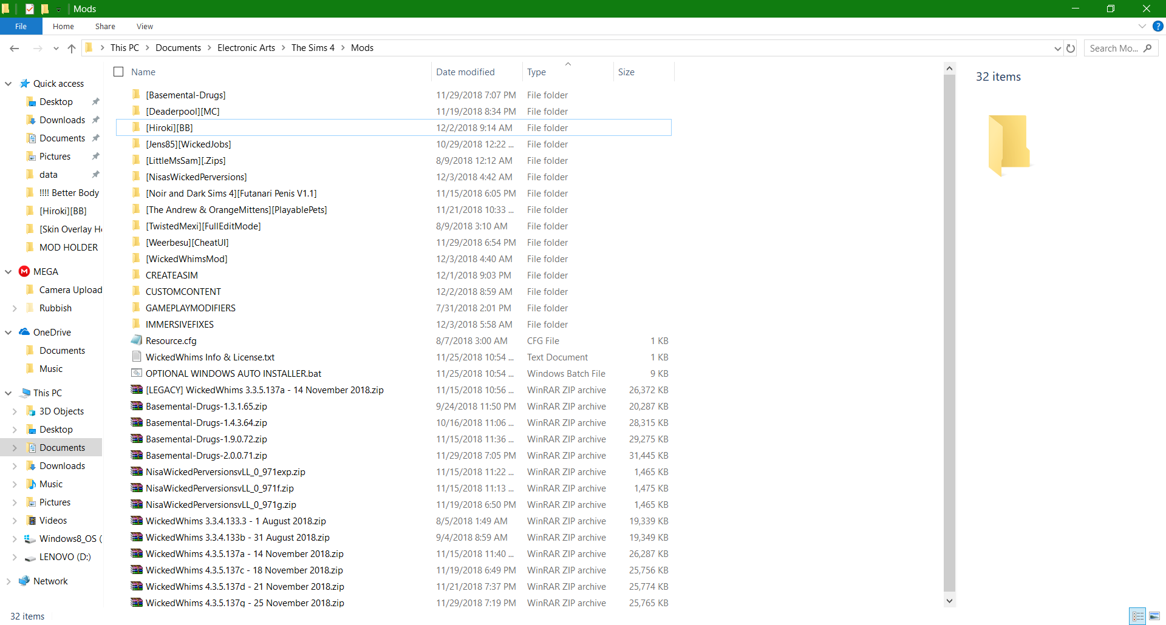Switch to Large icons view layout
The image size is (1166, 625).
pyautogui.click(x=1154, y=616)
